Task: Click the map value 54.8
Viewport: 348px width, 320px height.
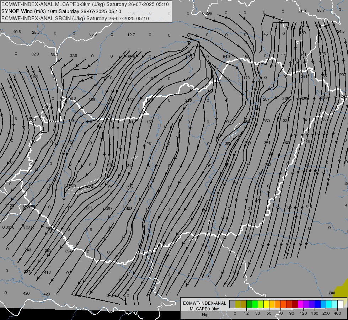Action: [226, 57]
